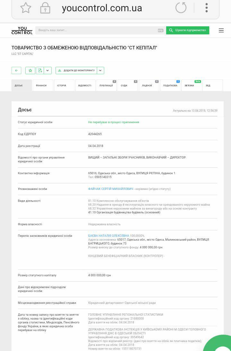
Task: Open the hamburger menu
Action: click(x=221, y=30)
